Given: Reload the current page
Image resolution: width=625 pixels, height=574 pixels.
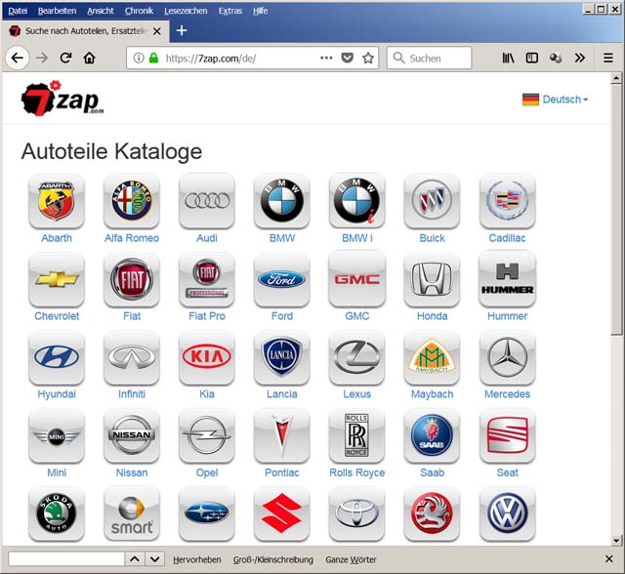Looking at the screenshot, I should pos(65,59).
